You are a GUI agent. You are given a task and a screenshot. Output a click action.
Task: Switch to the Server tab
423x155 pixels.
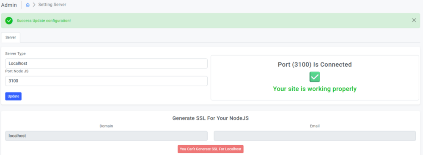11,38
